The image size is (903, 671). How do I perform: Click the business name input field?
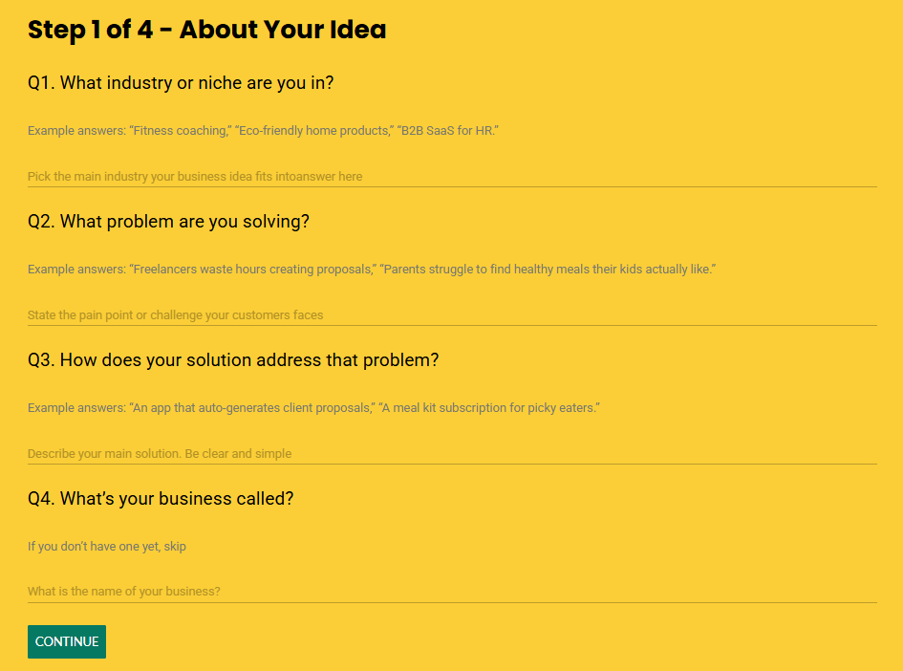[x=452, y=591]
